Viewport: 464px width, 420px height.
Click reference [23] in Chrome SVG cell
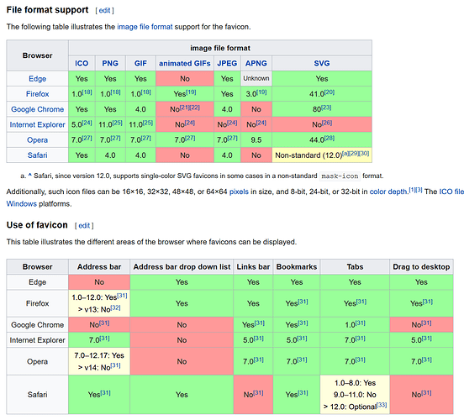(x=326, y=108)
